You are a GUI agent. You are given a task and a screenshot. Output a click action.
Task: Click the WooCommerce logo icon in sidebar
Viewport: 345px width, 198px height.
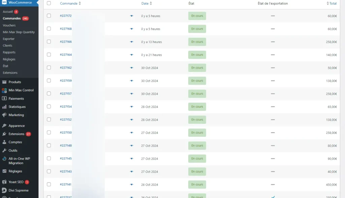4,3
